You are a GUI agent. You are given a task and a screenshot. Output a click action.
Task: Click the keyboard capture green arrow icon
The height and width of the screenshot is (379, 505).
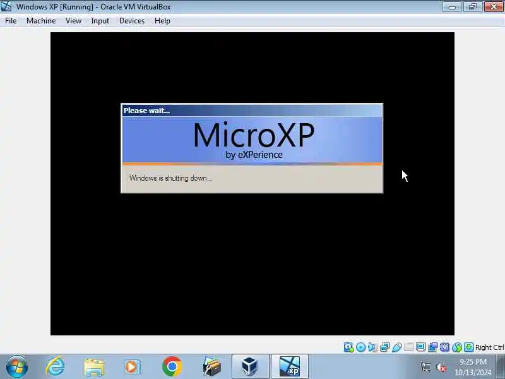click(x=468, y=347)
